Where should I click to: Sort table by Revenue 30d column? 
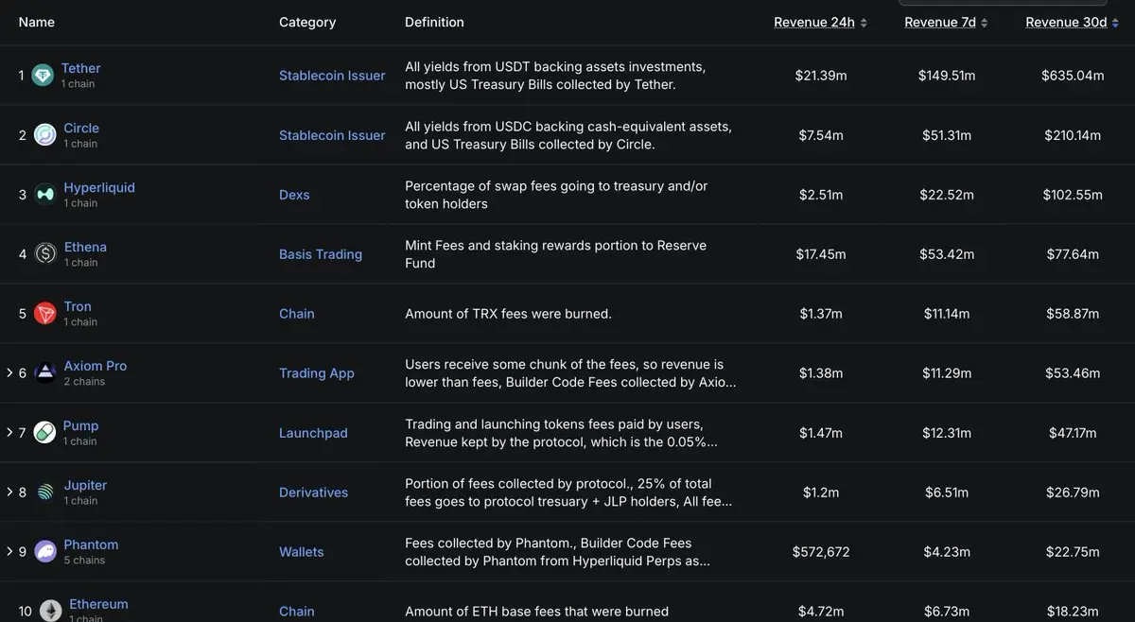point(1072,23)
